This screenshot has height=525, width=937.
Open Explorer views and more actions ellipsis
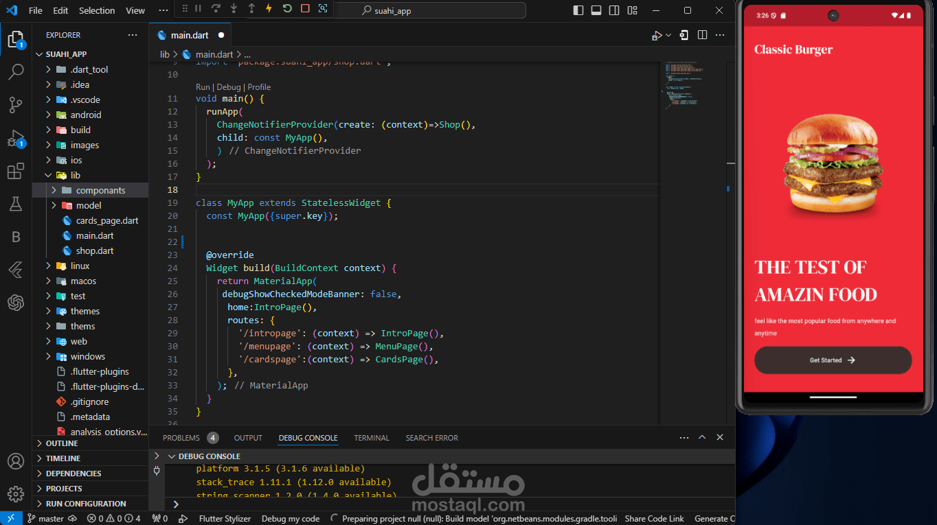(133, 35)
